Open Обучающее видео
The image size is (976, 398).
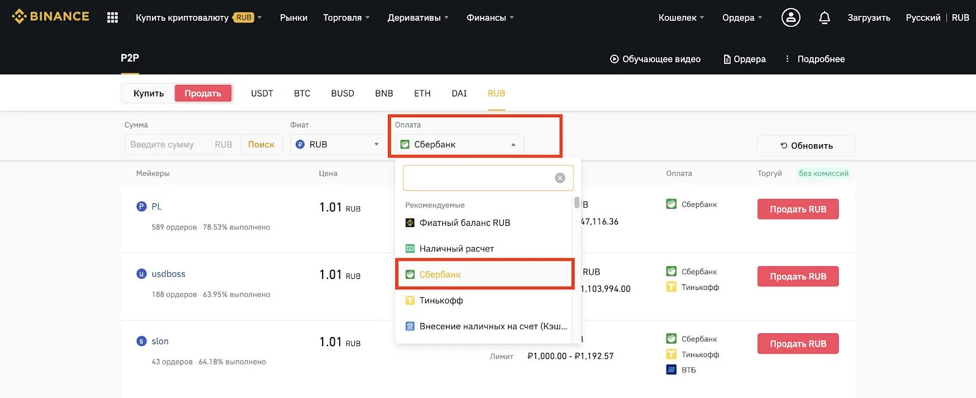click(655, 59)
